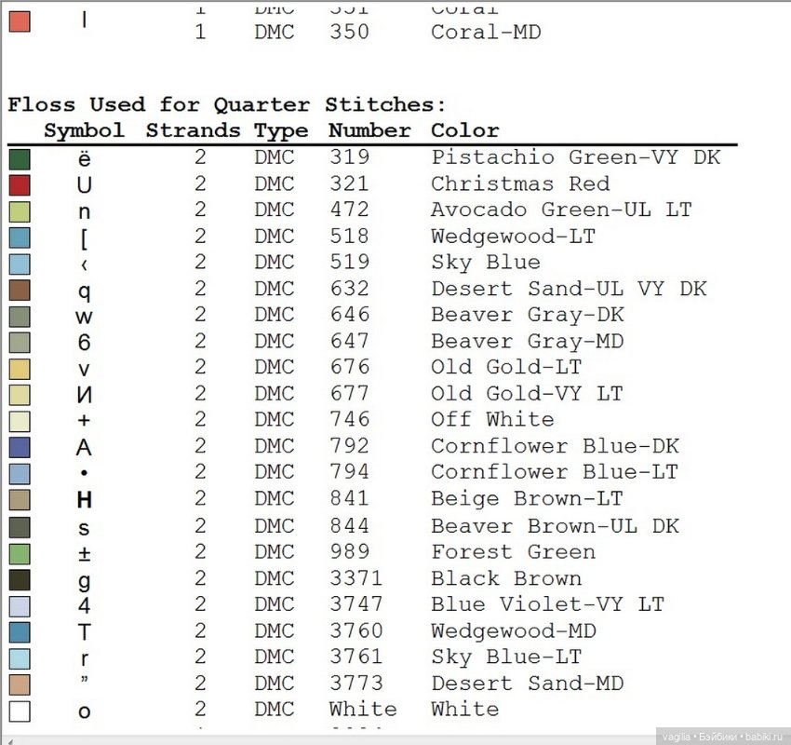The image size is (791, 745).
Task: Click the Beaver Gray-DK color name
Action: coord(527,315)
